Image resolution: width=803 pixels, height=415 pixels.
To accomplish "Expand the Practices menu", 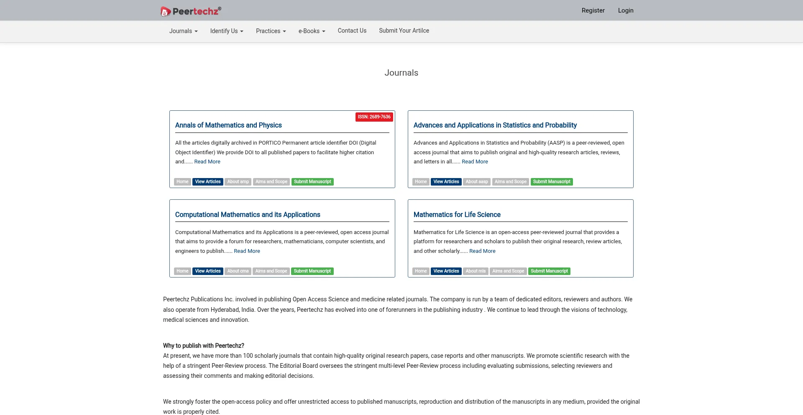I will (x=271, y=31).
